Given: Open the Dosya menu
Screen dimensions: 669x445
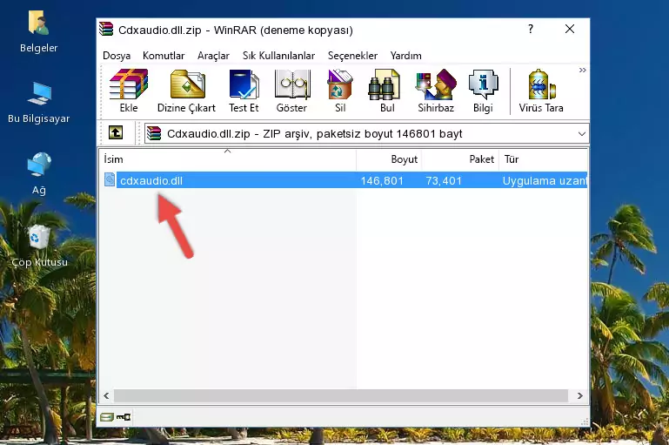Looking at the screenshot, I should [117, 56].
